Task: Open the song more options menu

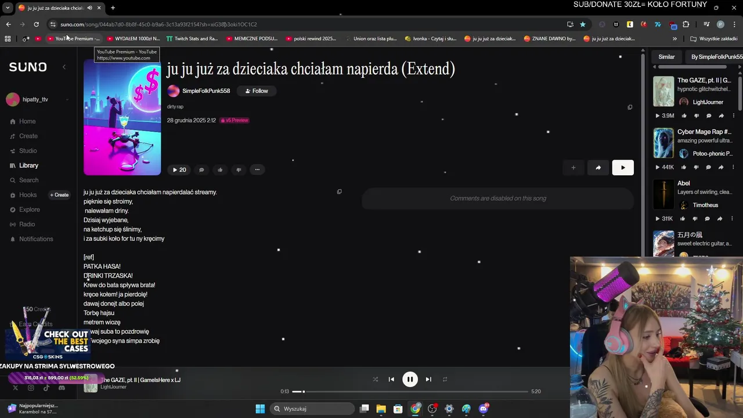Action: [257, 170]
